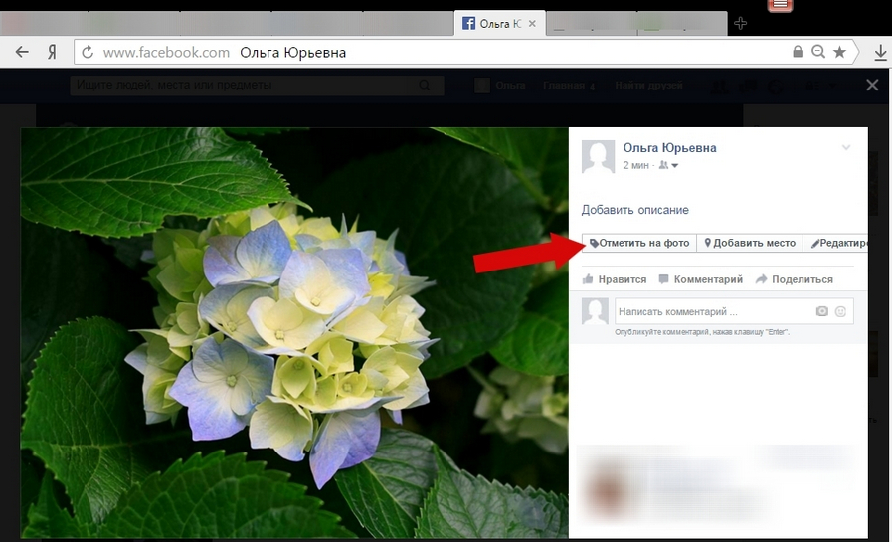Viewport: 892px width, 542px height.
Task: Expand the post options chevron menu
Action: [846, 147]
